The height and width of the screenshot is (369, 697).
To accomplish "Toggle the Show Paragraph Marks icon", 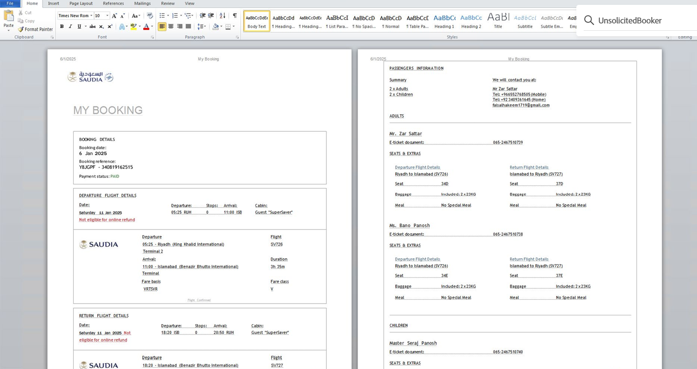I will click(x=235, y=15).
